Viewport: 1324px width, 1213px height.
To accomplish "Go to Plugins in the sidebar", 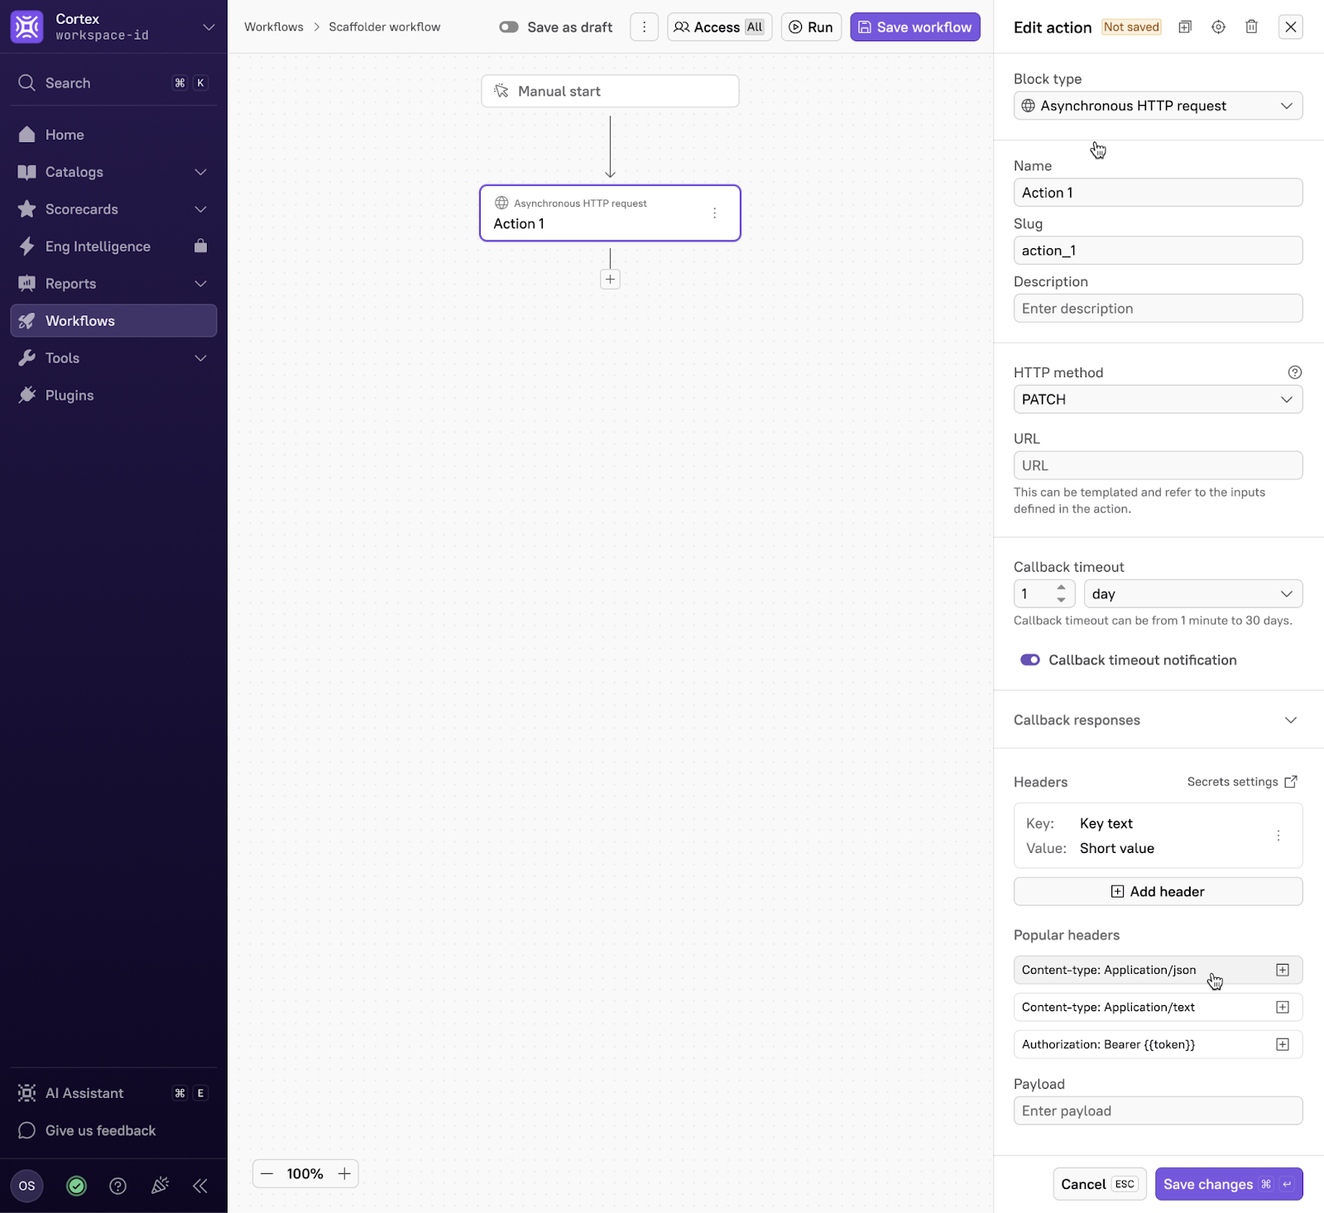I will pyautogui.click(x=70, y=396).
